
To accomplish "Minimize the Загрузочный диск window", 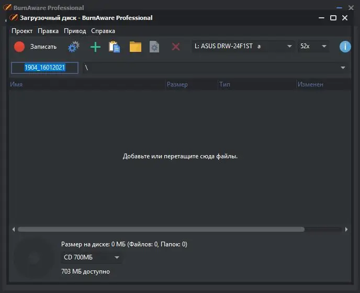I will click(x=321, y=18).
